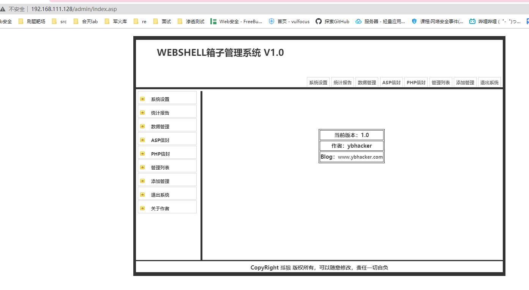Open the src bookmark folder
The image size is (529, 290).
[59, 21]
